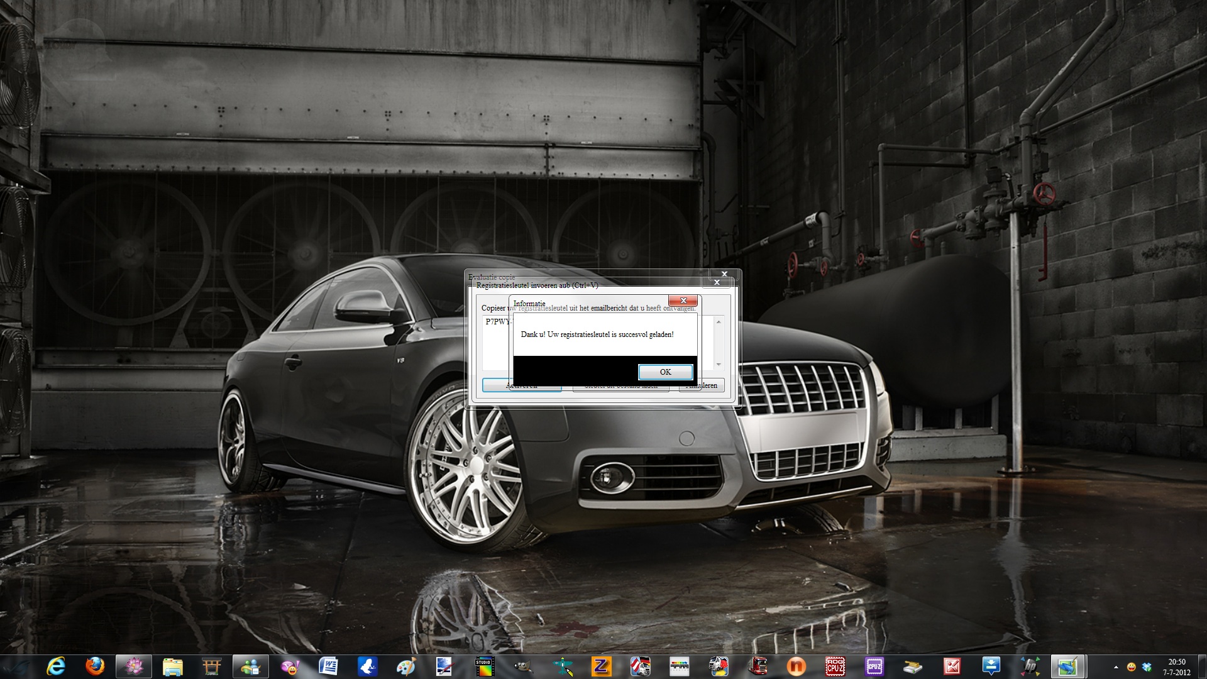Confirm the Informatie dialog with OK
This screenshot has height=679, width=1207.
point(665,372)
